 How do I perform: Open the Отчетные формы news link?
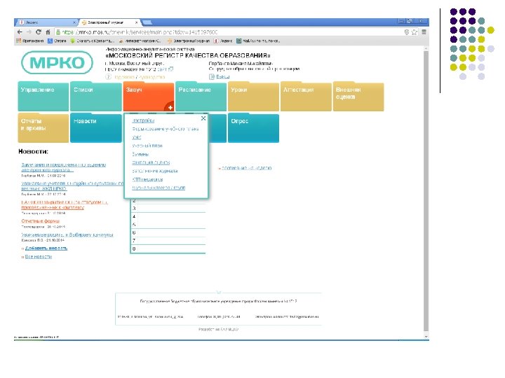click(40, 221)
